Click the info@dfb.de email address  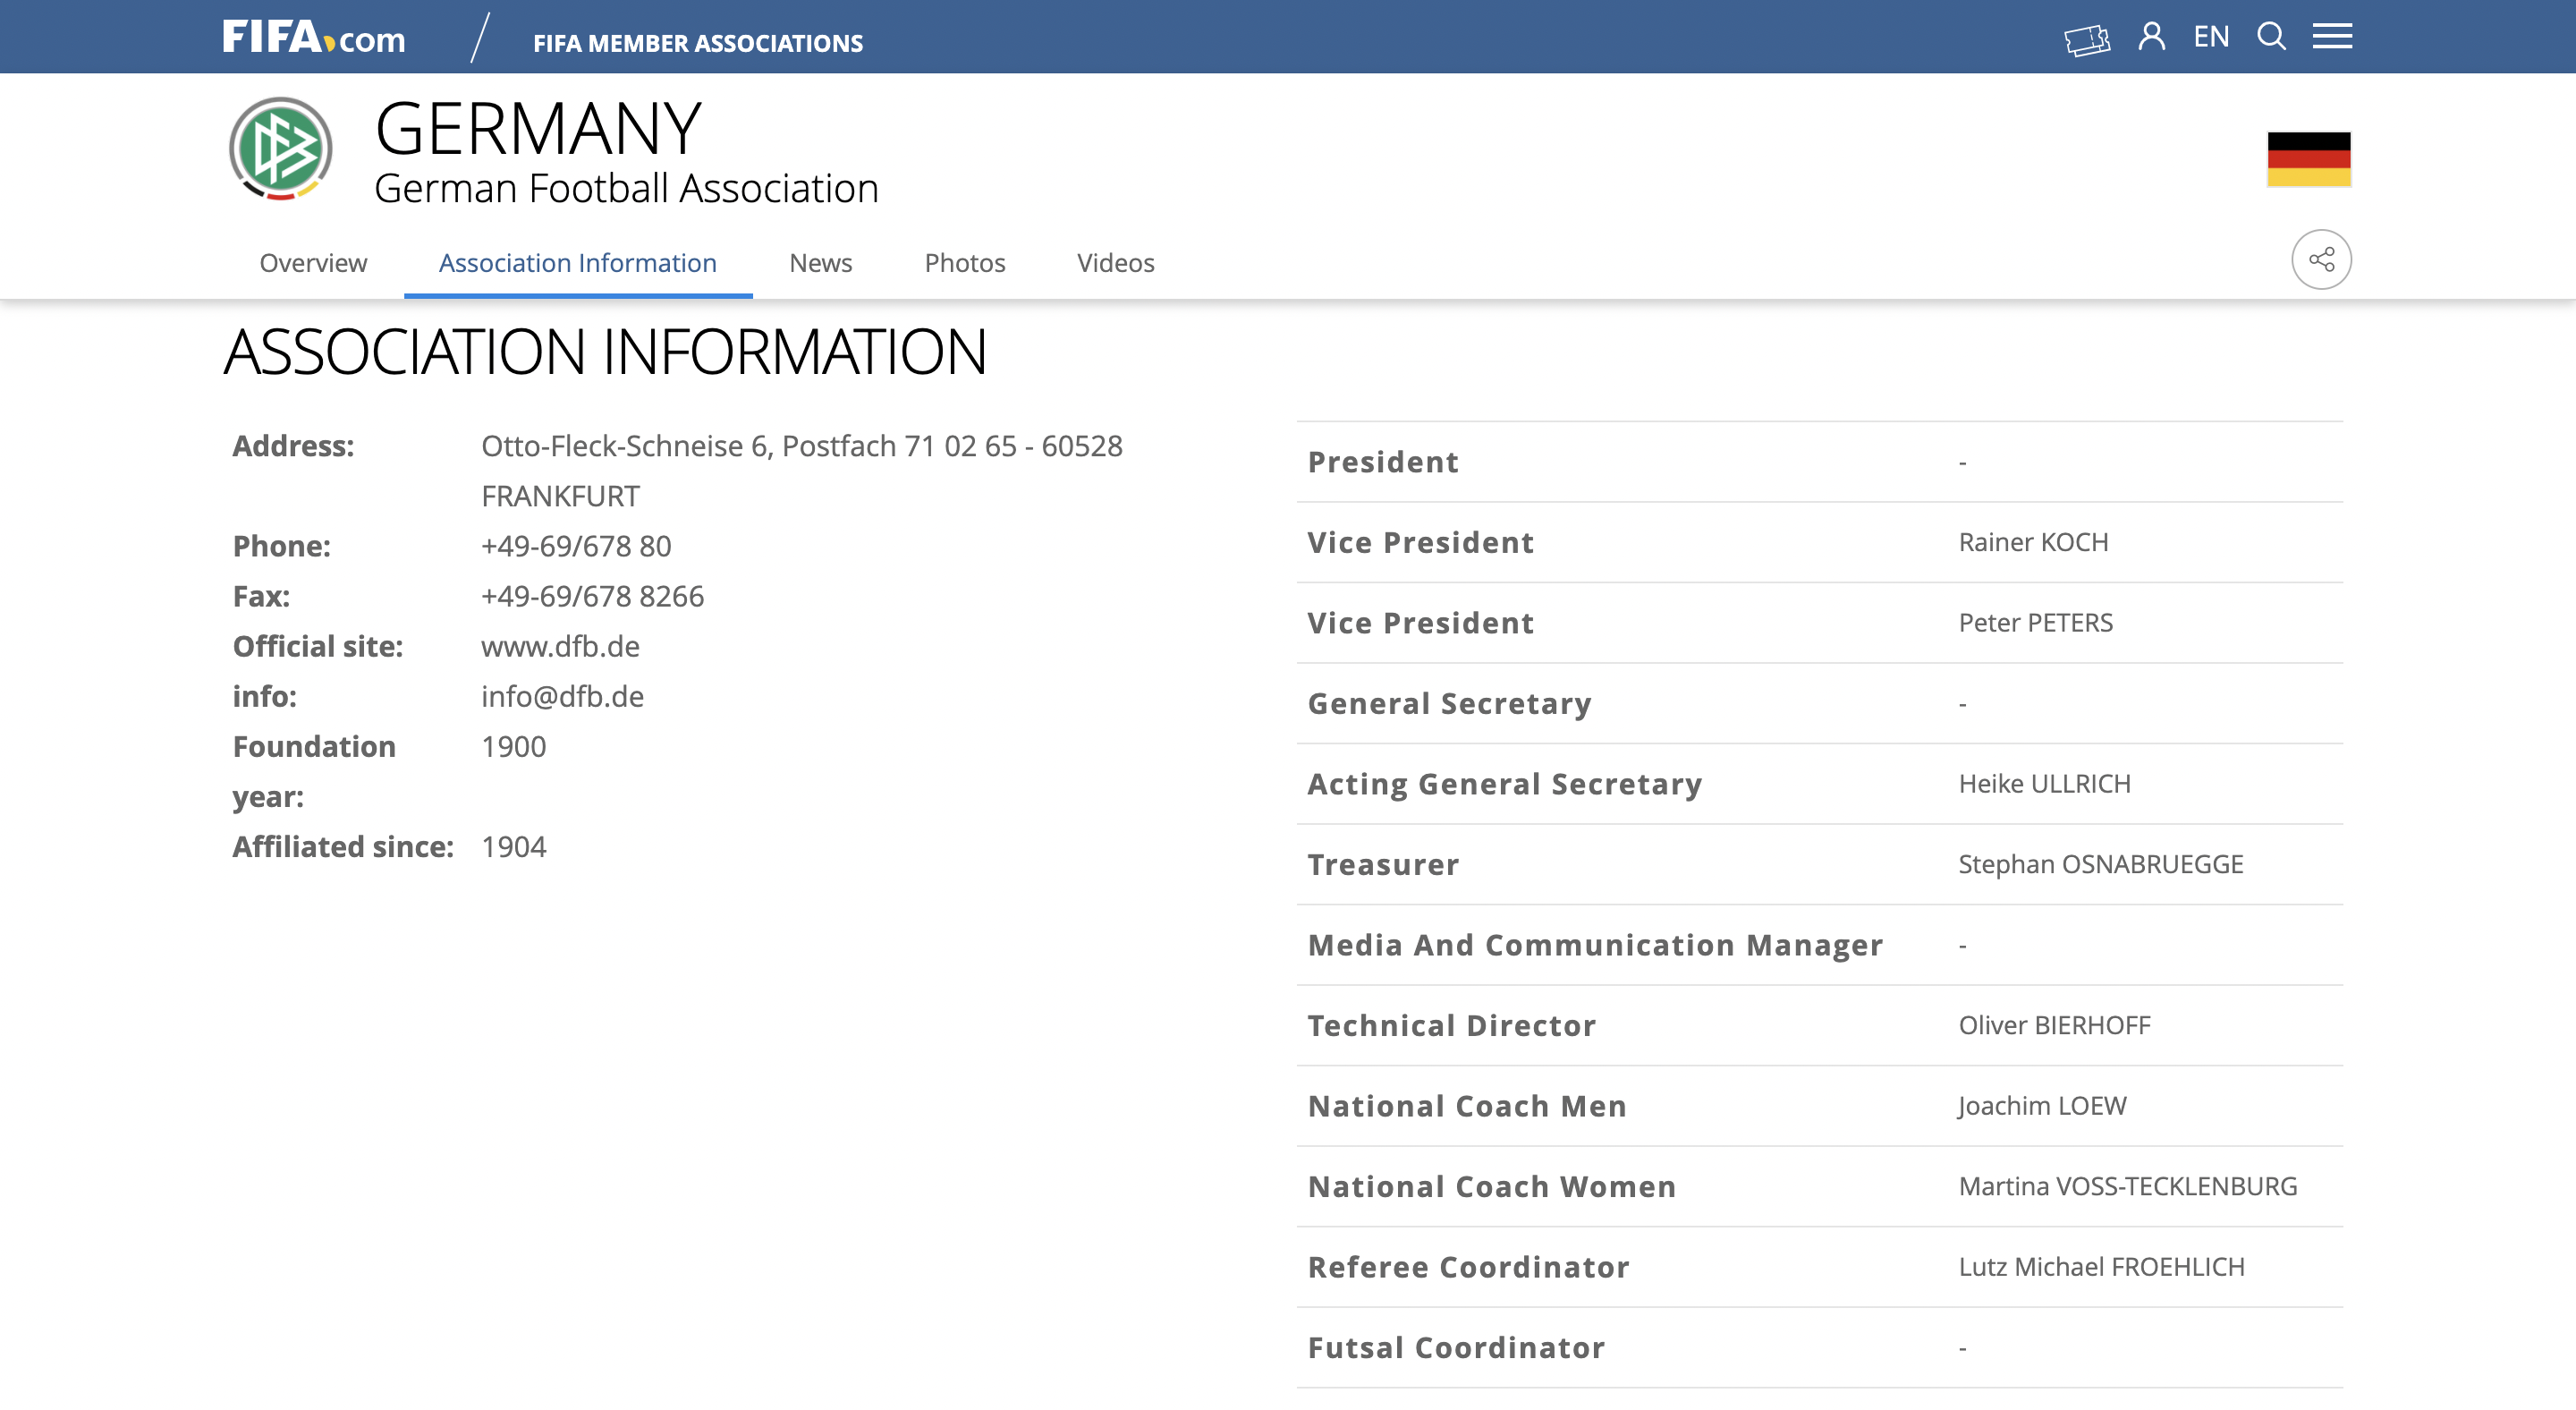tap(562, 696)
